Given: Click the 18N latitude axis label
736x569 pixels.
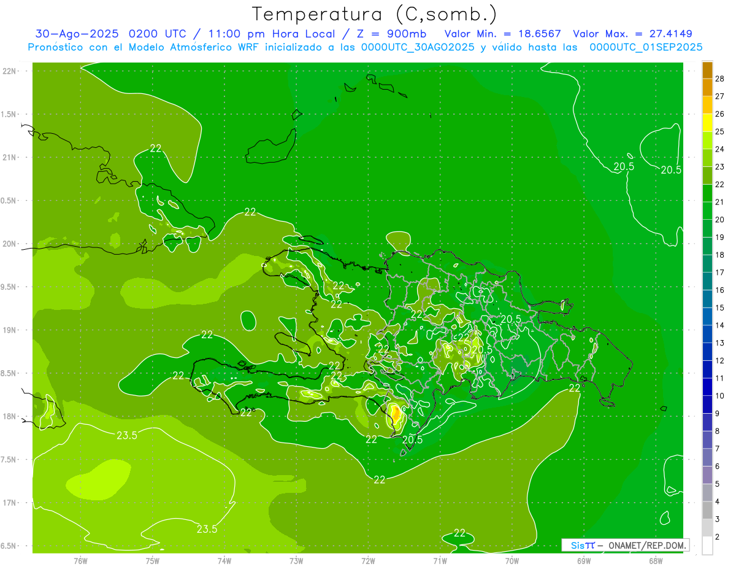Looking at the screenshot, I should click(10, 416).
